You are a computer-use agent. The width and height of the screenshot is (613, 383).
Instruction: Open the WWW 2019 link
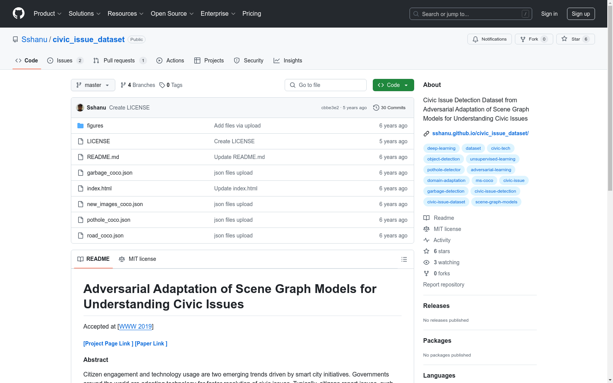tap(136, 326)
